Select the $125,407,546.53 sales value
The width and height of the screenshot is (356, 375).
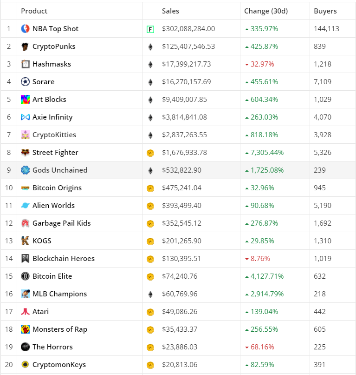click(188, 47)
